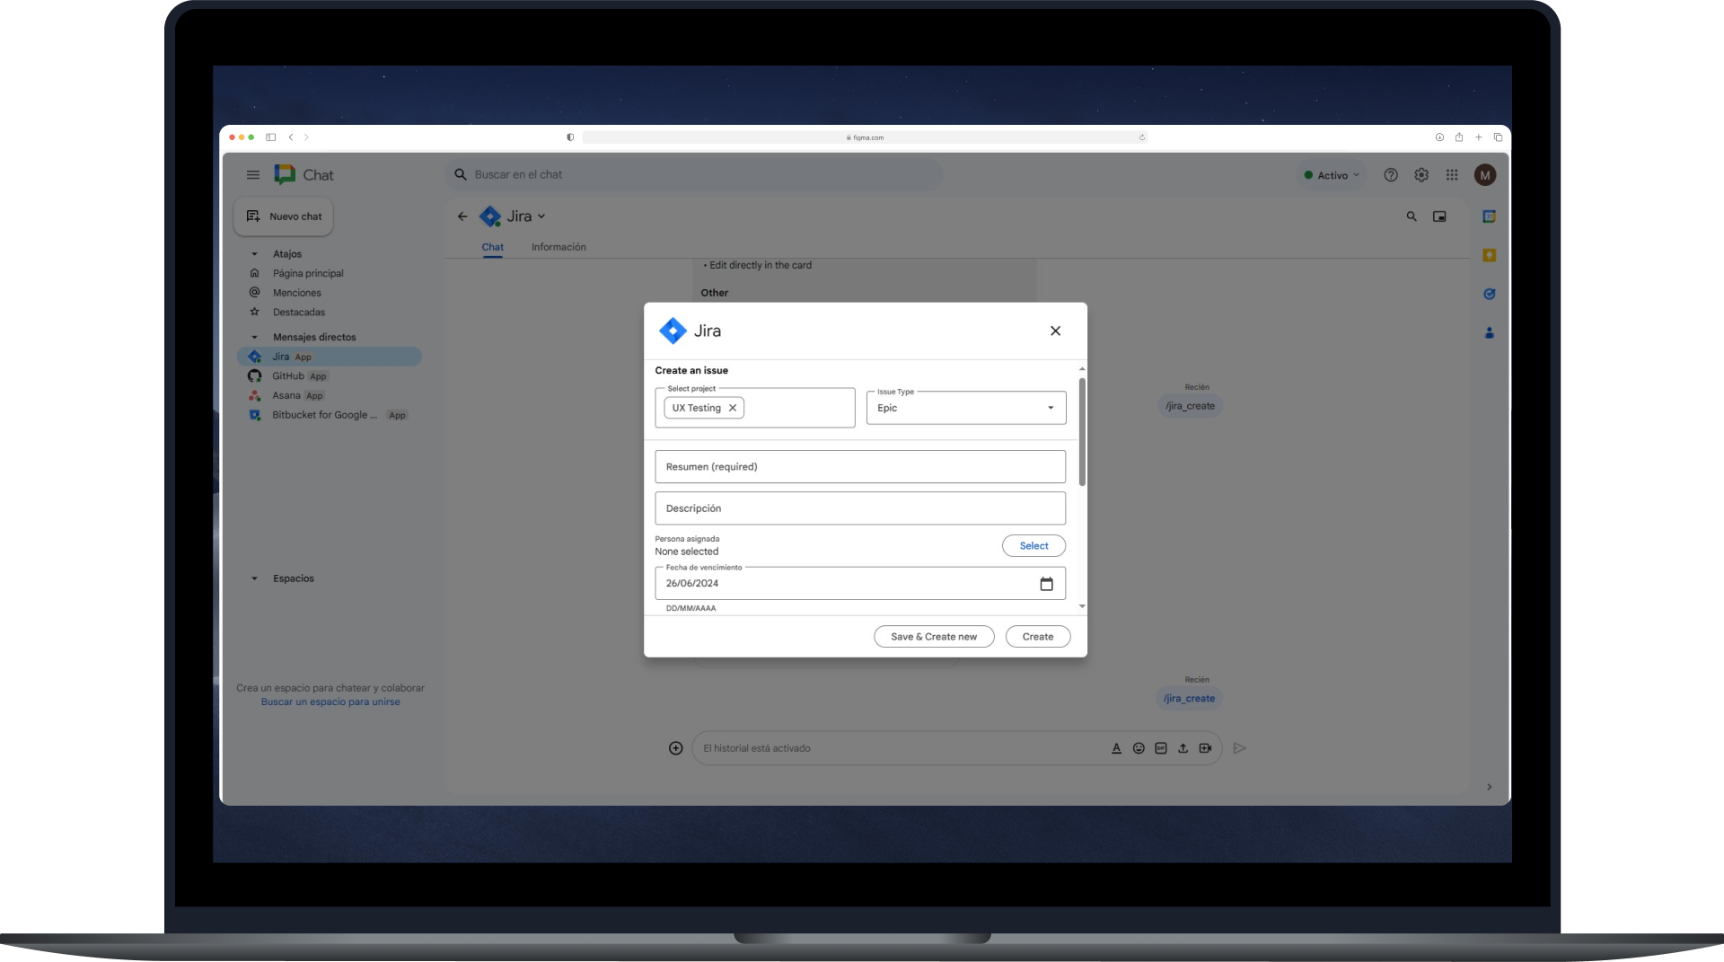Search within the Jira conversation
1724x962 pixels.
pyautogui.click(x=1412, y=216)
